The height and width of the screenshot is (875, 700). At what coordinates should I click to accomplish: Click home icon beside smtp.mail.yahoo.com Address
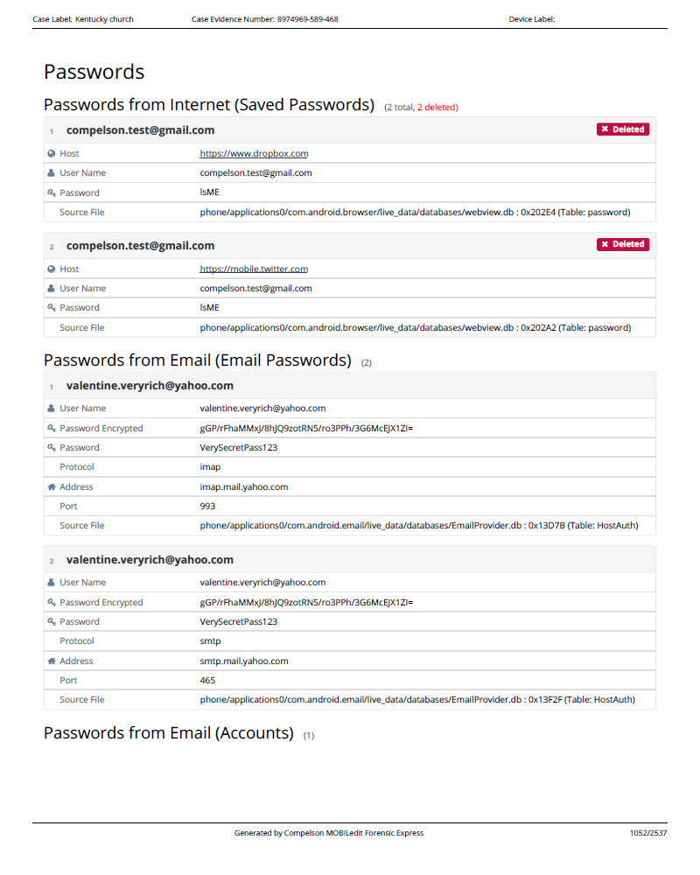click(52, 661)
